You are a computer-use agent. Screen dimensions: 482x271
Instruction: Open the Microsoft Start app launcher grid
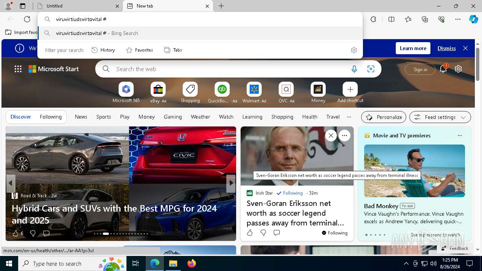coord(18,69)
